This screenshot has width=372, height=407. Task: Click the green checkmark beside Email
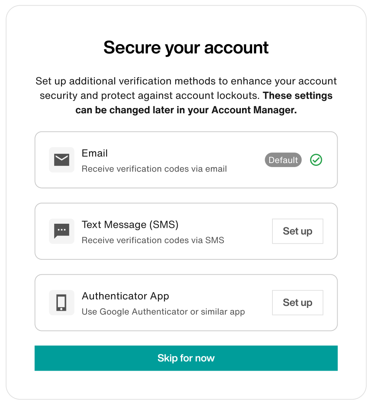316,160
